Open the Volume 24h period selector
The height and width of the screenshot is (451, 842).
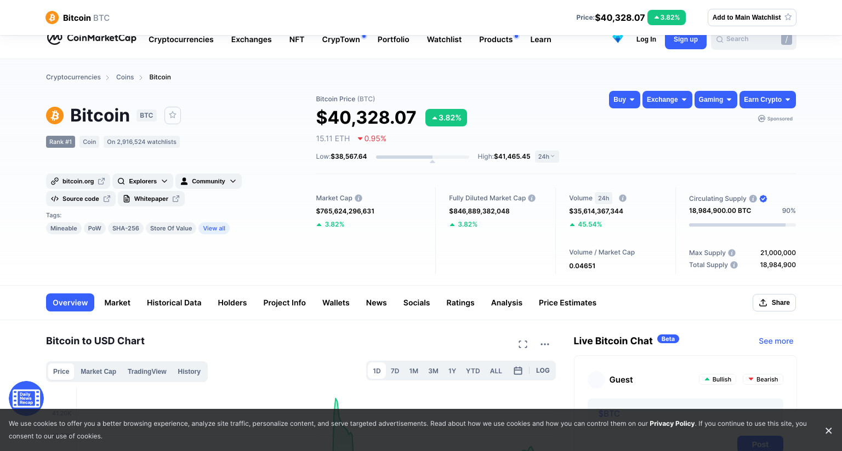(604, 198)
